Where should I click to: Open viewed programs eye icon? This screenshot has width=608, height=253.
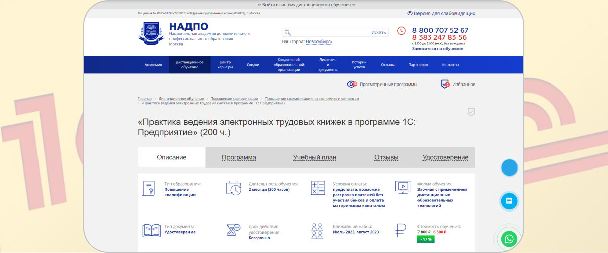coord(352,84)
